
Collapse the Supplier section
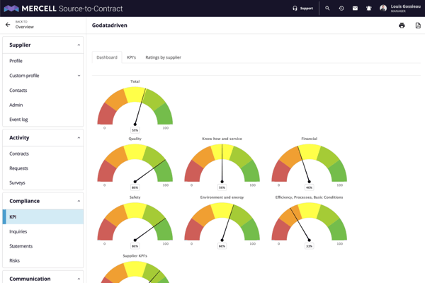(79, 45)
